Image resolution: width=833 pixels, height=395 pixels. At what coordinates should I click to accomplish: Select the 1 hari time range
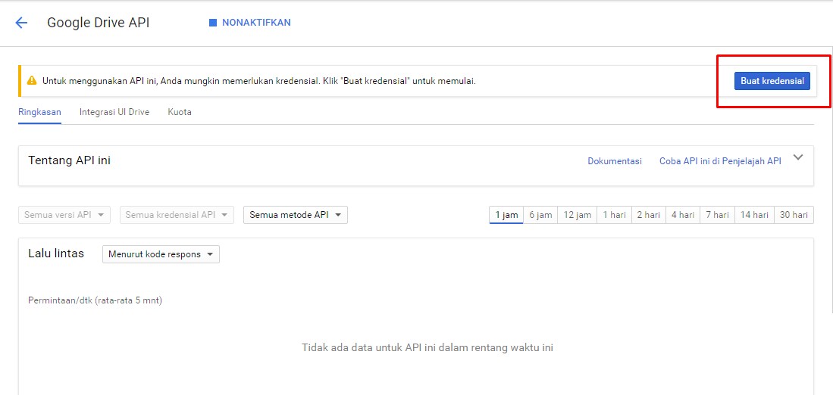614,215
